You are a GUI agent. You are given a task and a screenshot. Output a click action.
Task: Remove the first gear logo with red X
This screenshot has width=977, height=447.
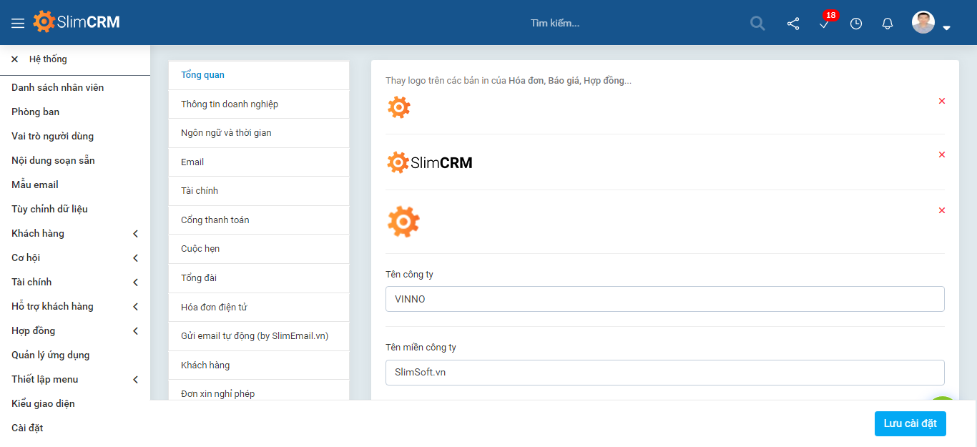942,101
